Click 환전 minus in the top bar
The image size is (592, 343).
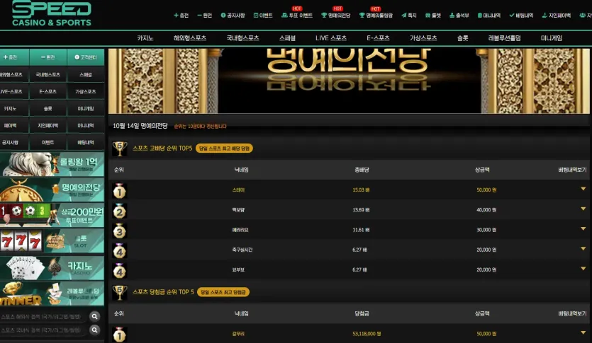205,16
